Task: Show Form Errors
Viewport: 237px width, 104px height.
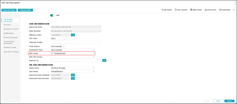Action: pyautogui.click(x=210, y=10)
